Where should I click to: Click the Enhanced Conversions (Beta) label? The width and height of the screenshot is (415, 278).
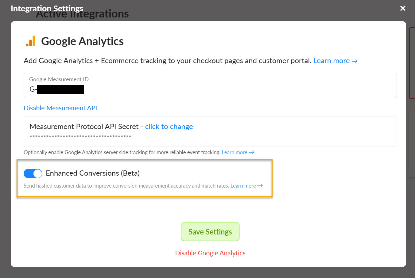93,173
